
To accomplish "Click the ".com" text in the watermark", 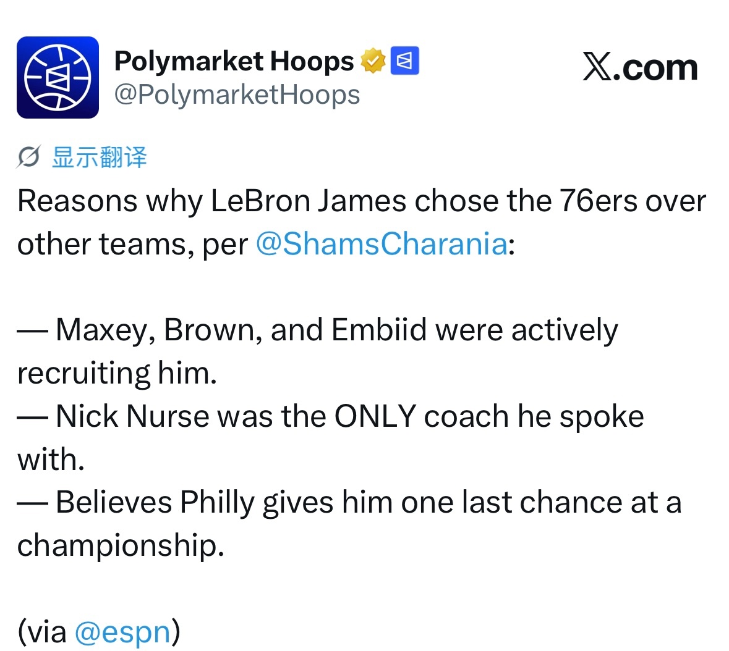I will click(x=655, y=69).
